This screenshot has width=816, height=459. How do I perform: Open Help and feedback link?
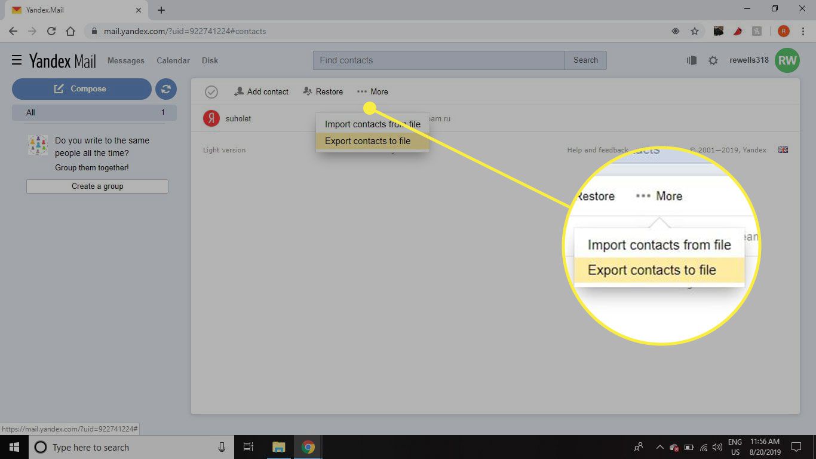click(597, 150)
